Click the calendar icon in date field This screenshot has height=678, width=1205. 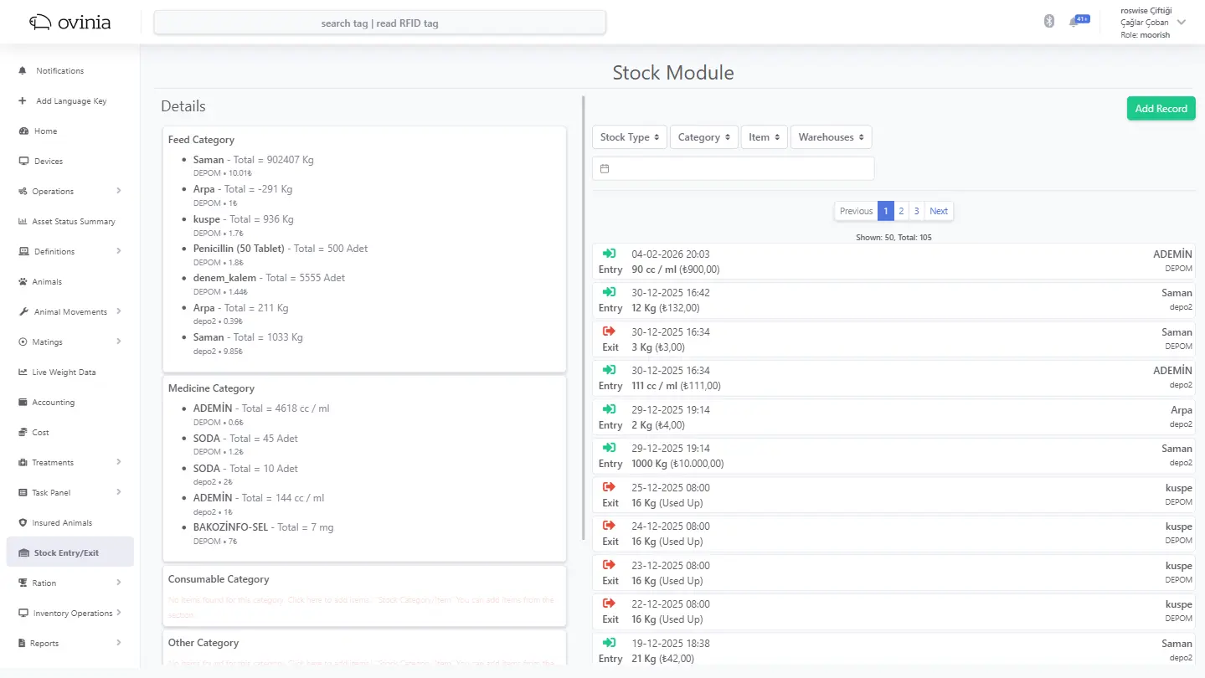pos(605,169)
